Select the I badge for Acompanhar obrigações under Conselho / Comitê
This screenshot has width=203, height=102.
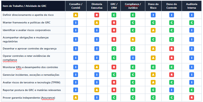(x=76, y=39)
